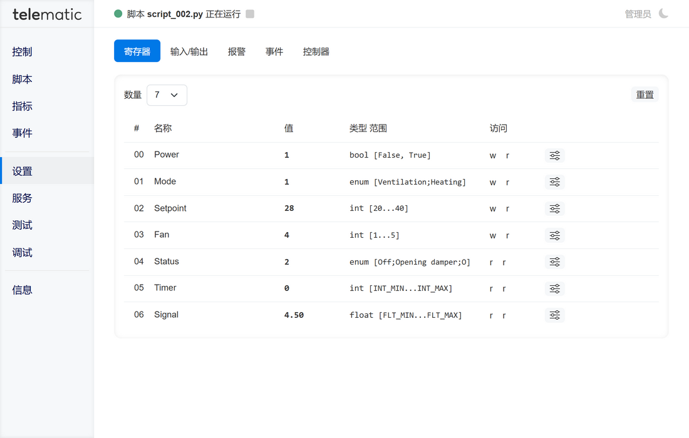Open settings icon for Timer register
Viewport: 689px width, 438px height.
point(554,288)
